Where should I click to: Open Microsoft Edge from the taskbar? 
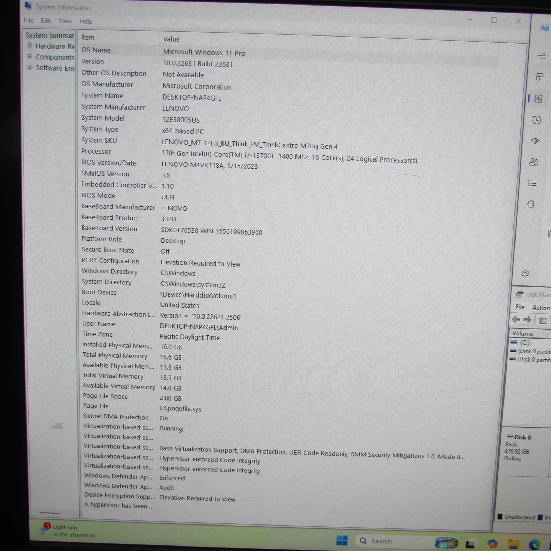534,545
